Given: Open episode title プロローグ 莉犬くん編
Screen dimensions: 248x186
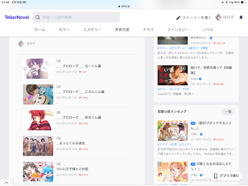Looking at the screenshot, I should click(78, 117).
